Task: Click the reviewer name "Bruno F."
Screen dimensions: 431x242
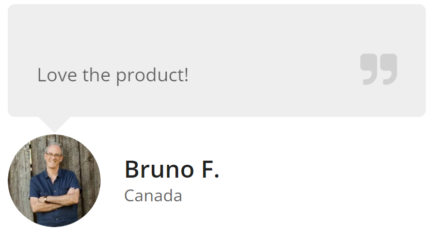Action: (x=172, y=169)
